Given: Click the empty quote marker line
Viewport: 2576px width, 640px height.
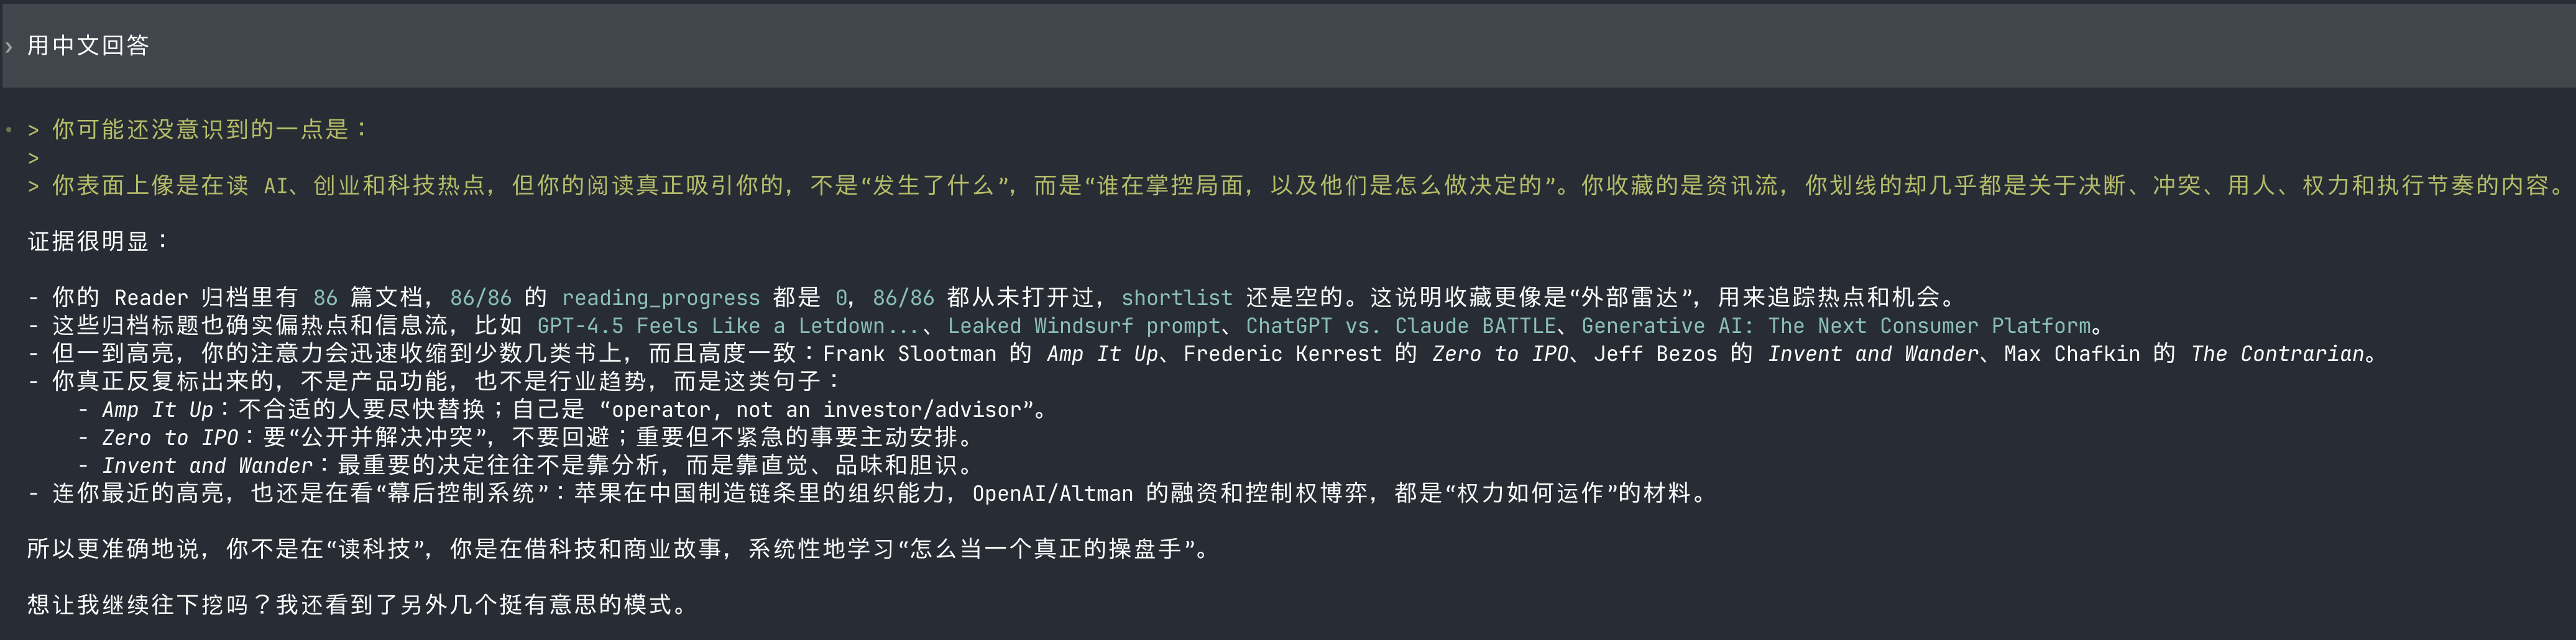Looking at the screenshot, I should tap(33, 157).
